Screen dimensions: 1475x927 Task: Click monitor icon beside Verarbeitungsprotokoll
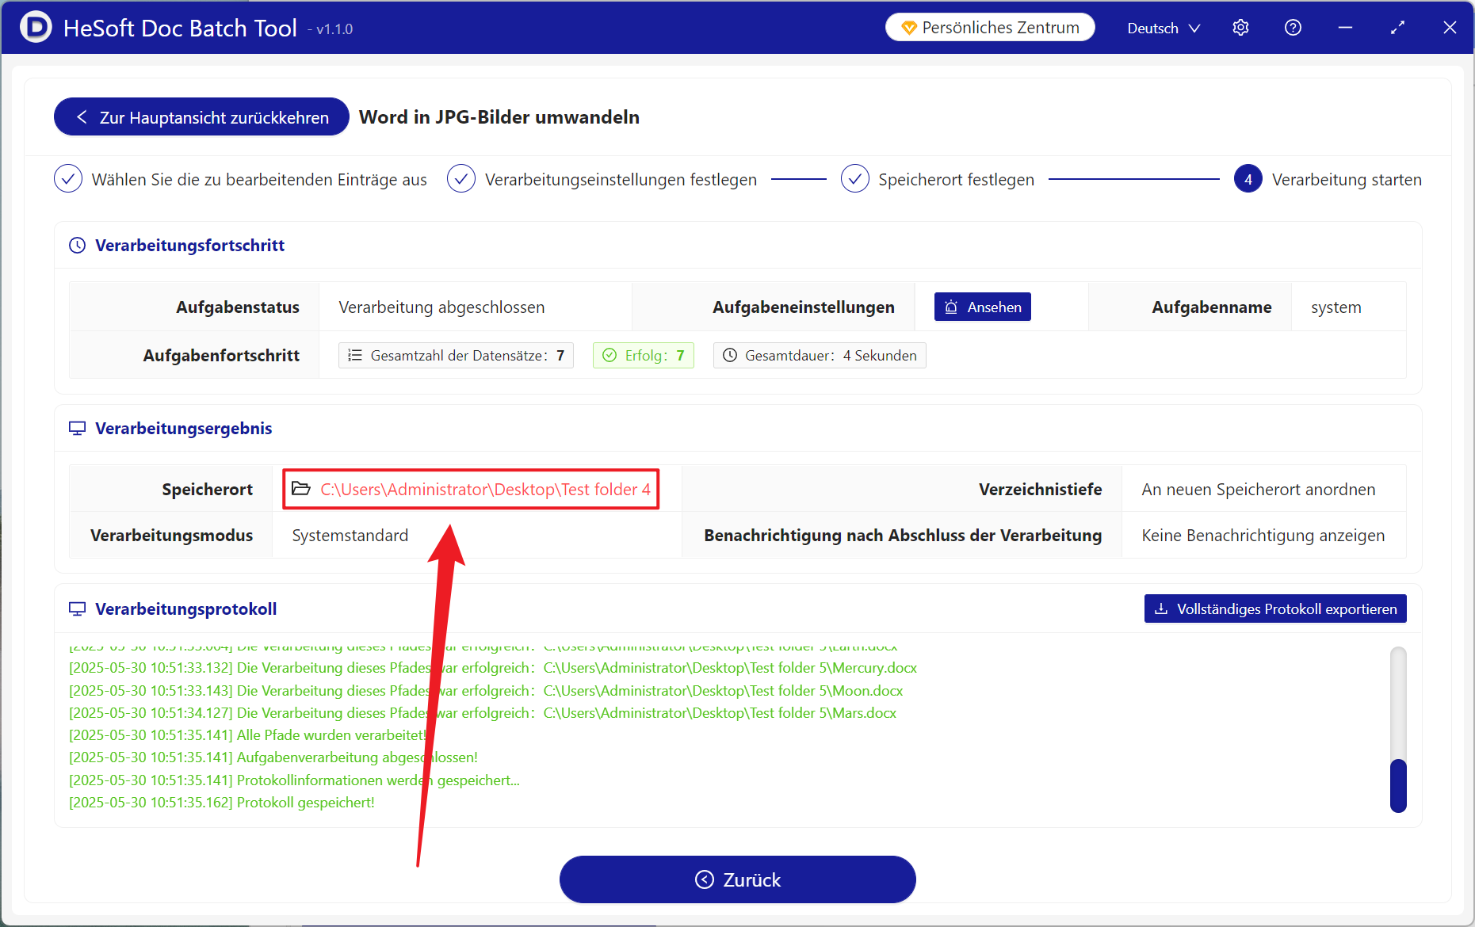pos(77,609)
